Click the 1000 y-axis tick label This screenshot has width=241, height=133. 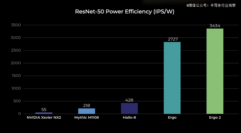tap(16, 88)
